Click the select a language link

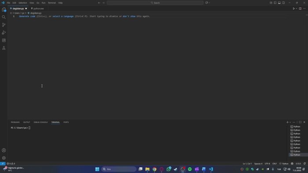tap(63, 16)
